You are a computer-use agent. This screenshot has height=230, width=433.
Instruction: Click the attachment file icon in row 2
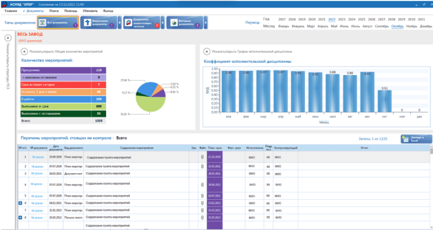pos(202,166)
